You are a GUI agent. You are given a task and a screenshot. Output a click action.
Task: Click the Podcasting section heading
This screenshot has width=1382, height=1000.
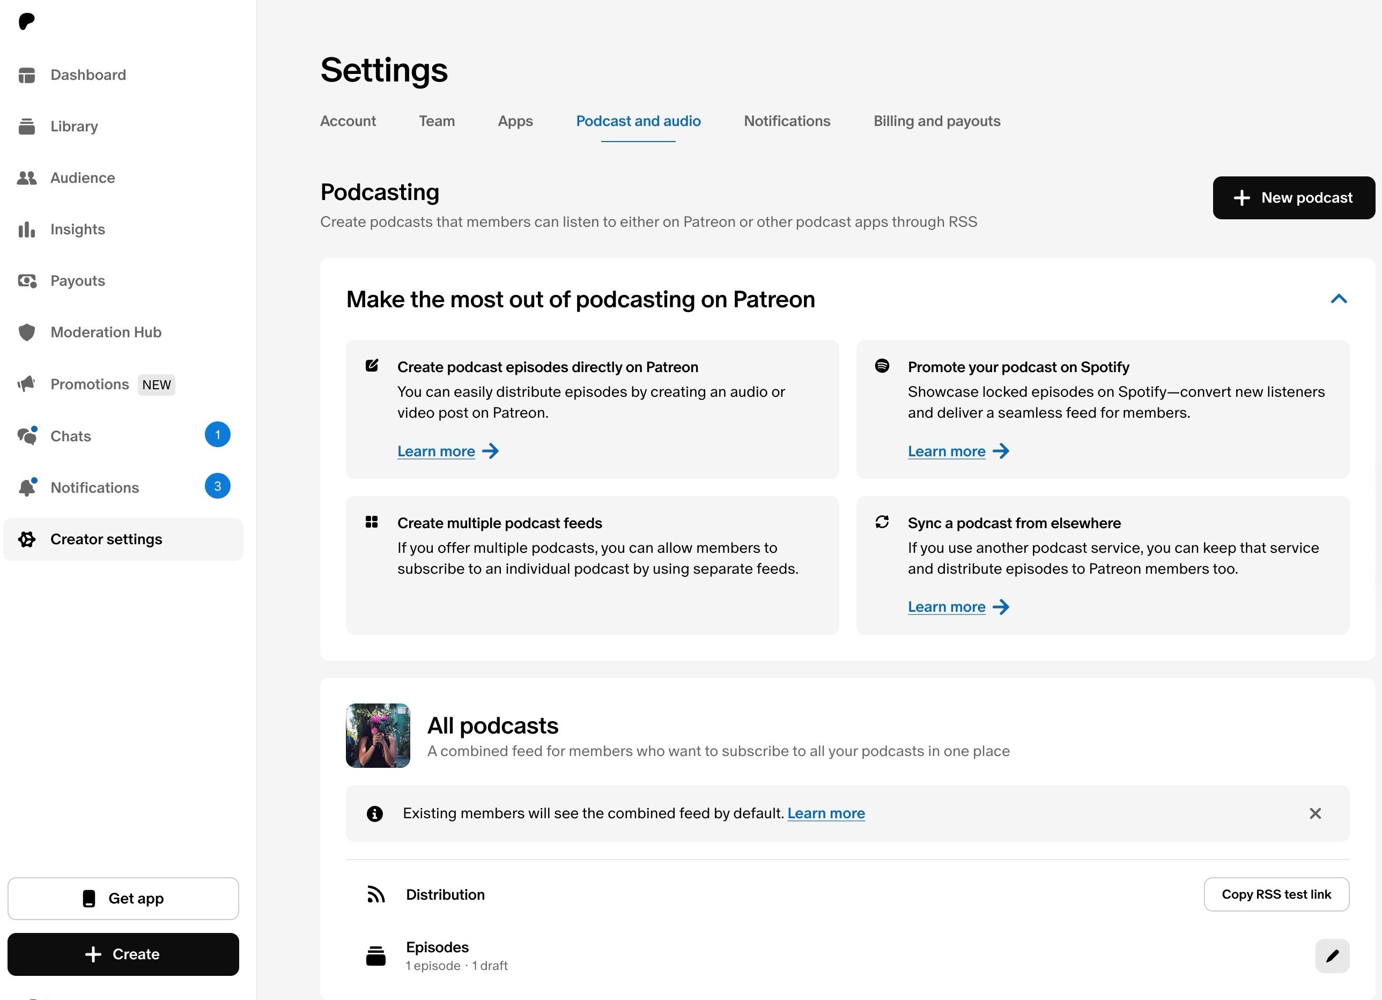coord(380,192)
